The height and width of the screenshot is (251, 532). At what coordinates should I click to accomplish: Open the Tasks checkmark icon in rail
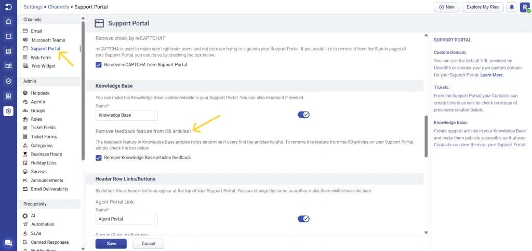[x=8, y=81]
